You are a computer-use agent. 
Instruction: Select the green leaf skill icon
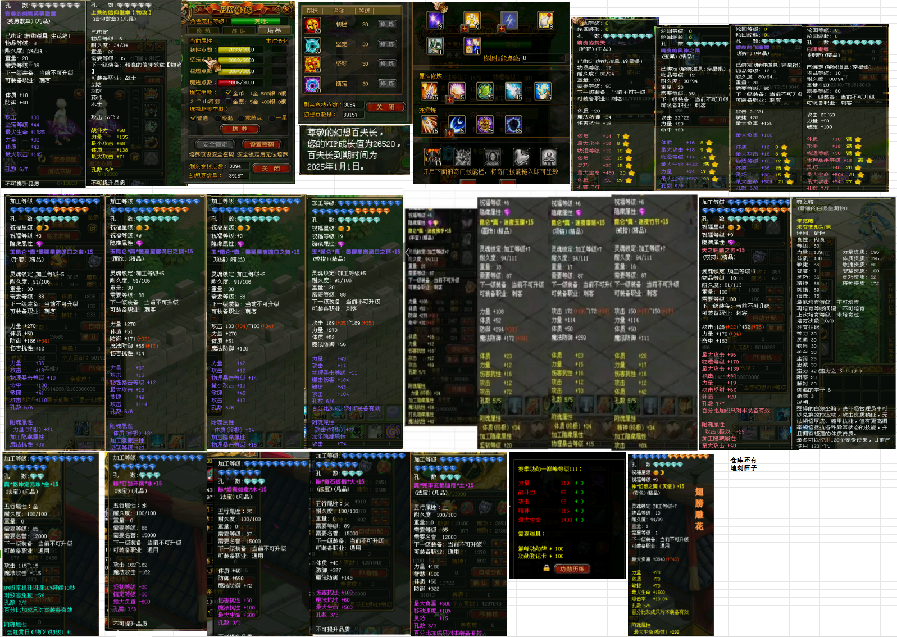pos(484,90)
